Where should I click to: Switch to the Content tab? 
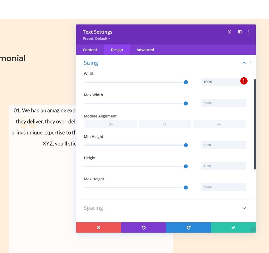click(90, 50)
